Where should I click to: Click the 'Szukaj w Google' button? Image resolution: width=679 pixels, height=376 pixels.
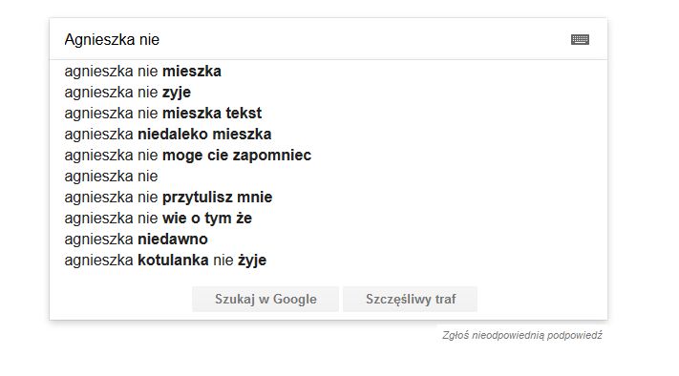265,299
